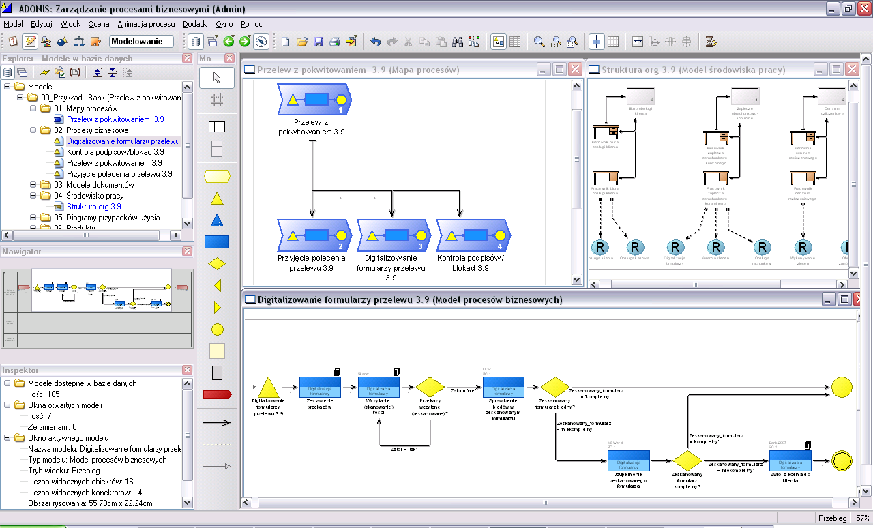Select the yellow diamond decision tool
Screen dimensions: 873x528
(217, 263)
